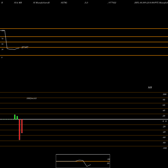This screenshot has height=168, width=168.
Task: Select the 70 level on RSI axis
Action: point(2,39)
